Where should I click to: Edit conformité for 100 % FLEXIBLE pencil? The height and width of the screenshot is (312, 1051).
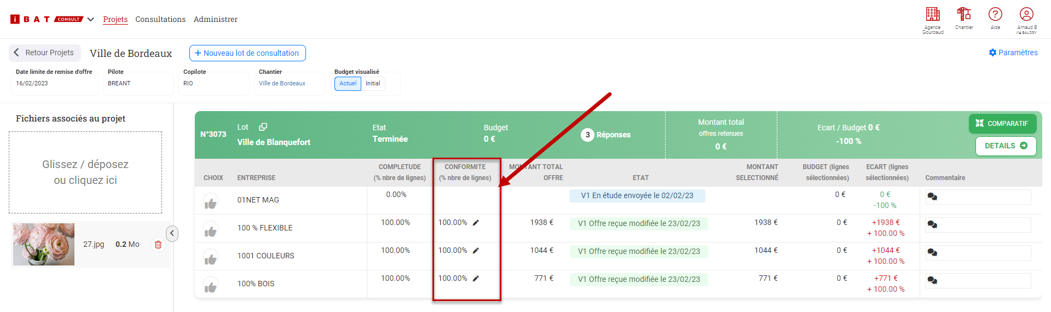[476, 223]
